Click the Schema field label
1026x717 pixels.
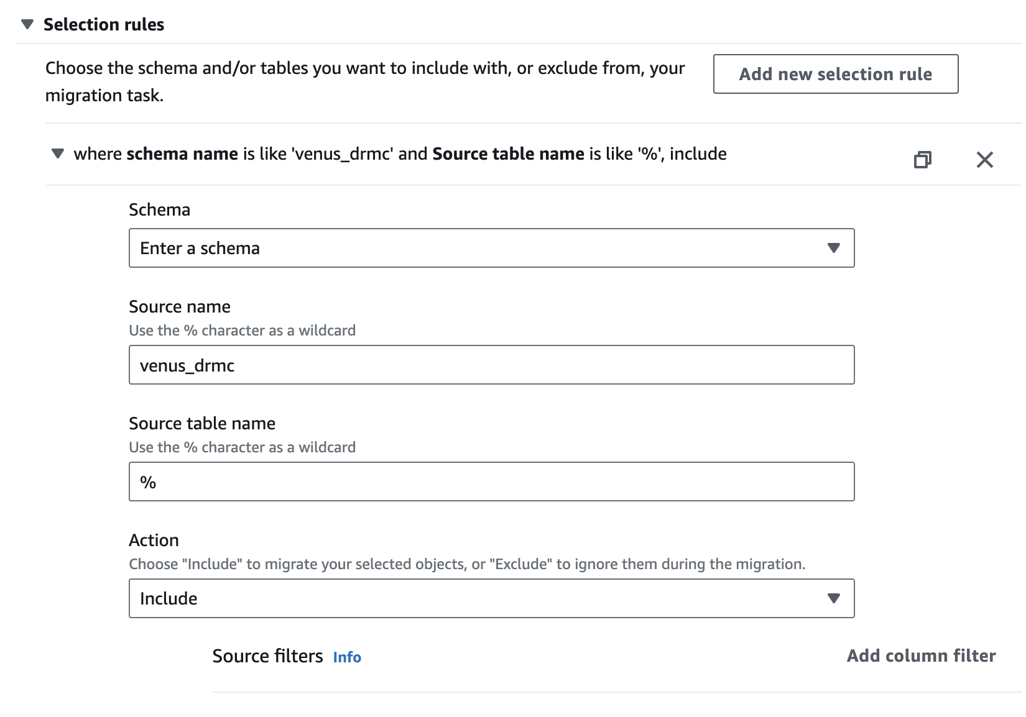click(x=159, y=209)
